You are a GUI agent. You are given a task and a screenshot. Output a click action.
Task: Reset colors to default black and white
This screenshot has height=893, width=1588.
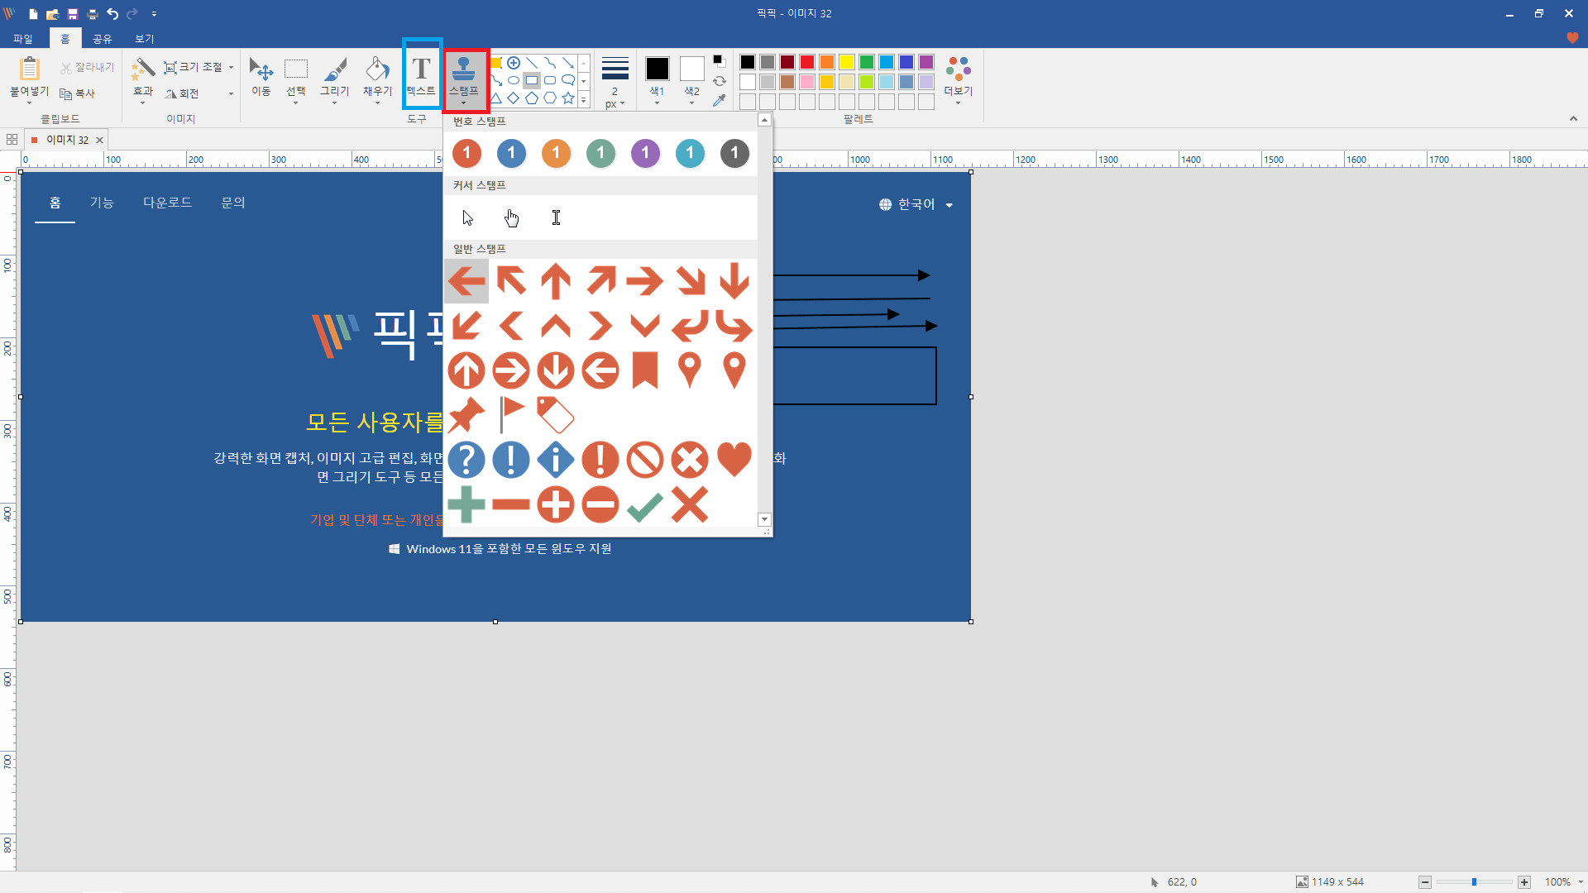click(x=719, y=61)
